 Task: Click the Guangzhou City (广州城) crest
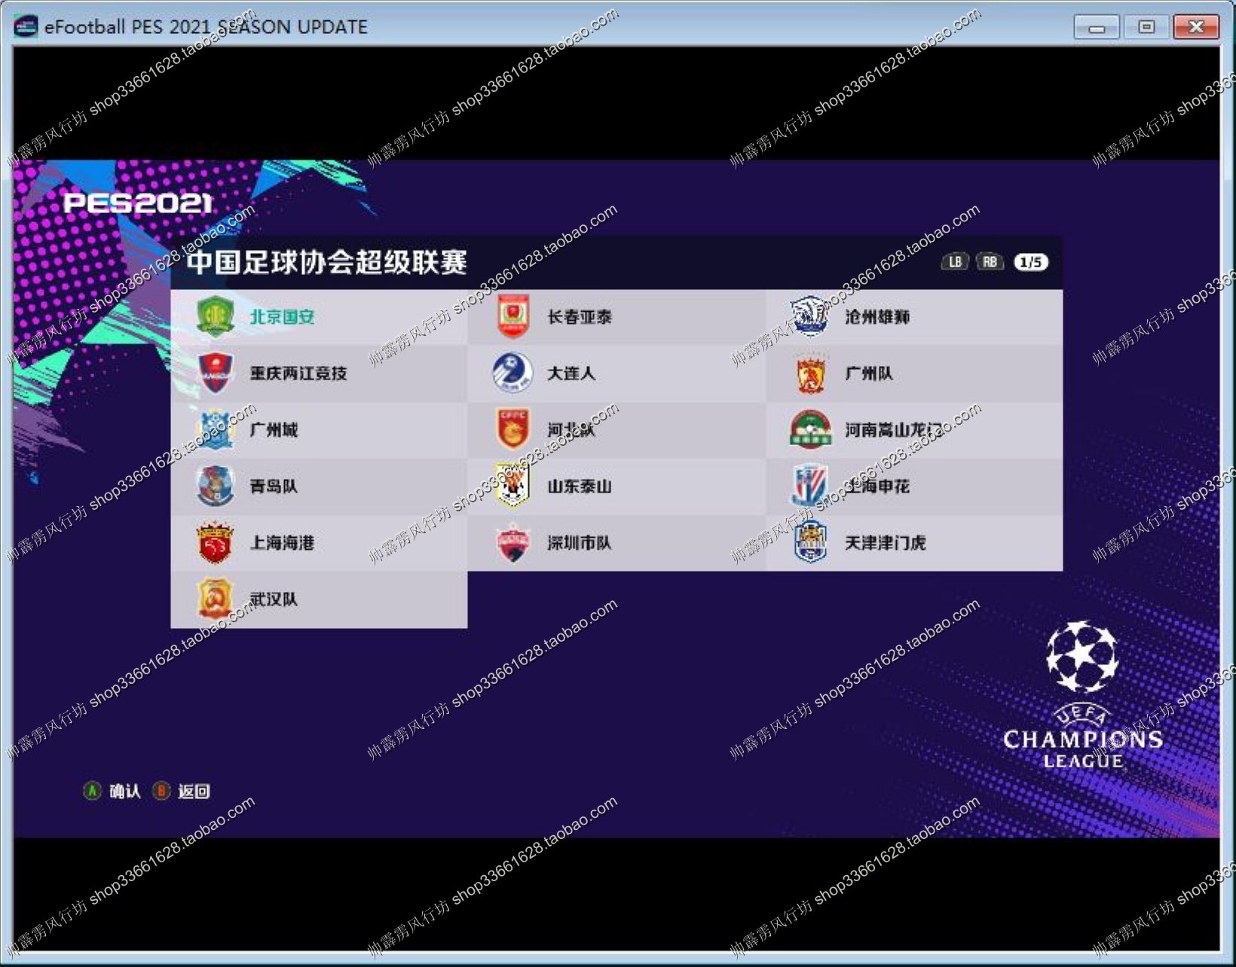pyautogui.click(x=216, y=429)
